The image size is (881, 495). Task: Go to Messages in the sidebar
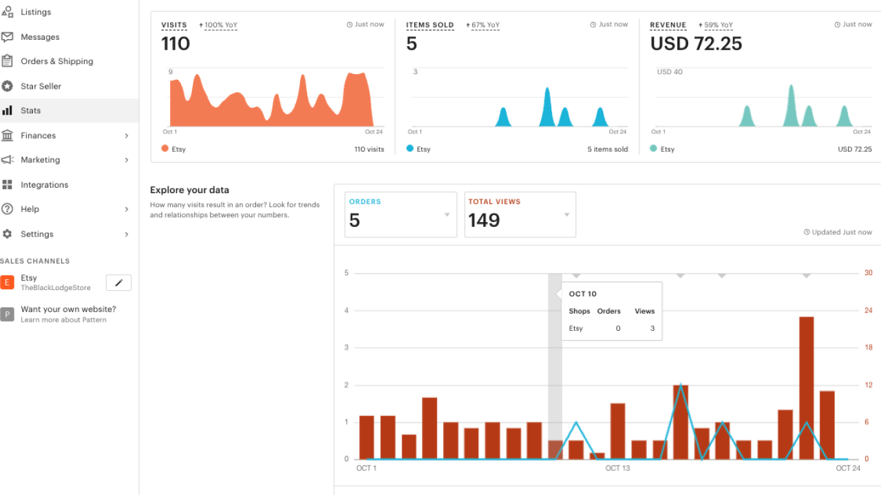pos(40,37)
